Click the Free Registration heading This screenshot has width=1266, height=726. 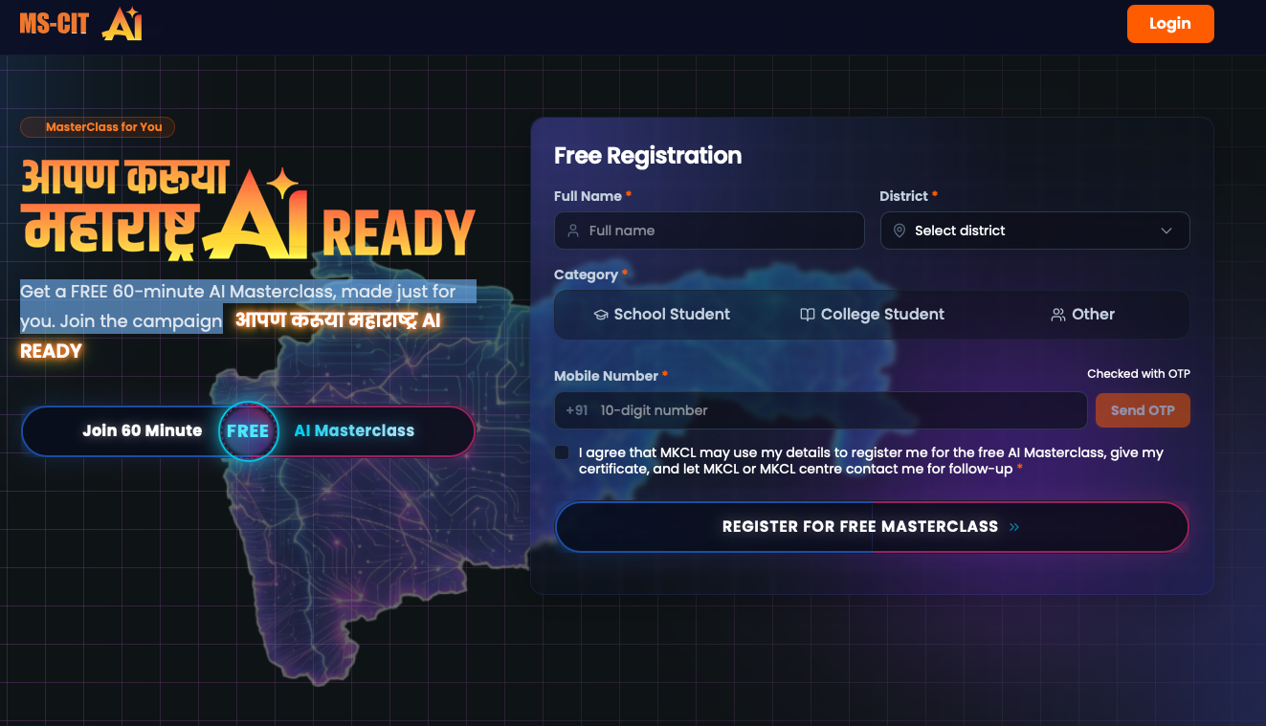(648, 156)
